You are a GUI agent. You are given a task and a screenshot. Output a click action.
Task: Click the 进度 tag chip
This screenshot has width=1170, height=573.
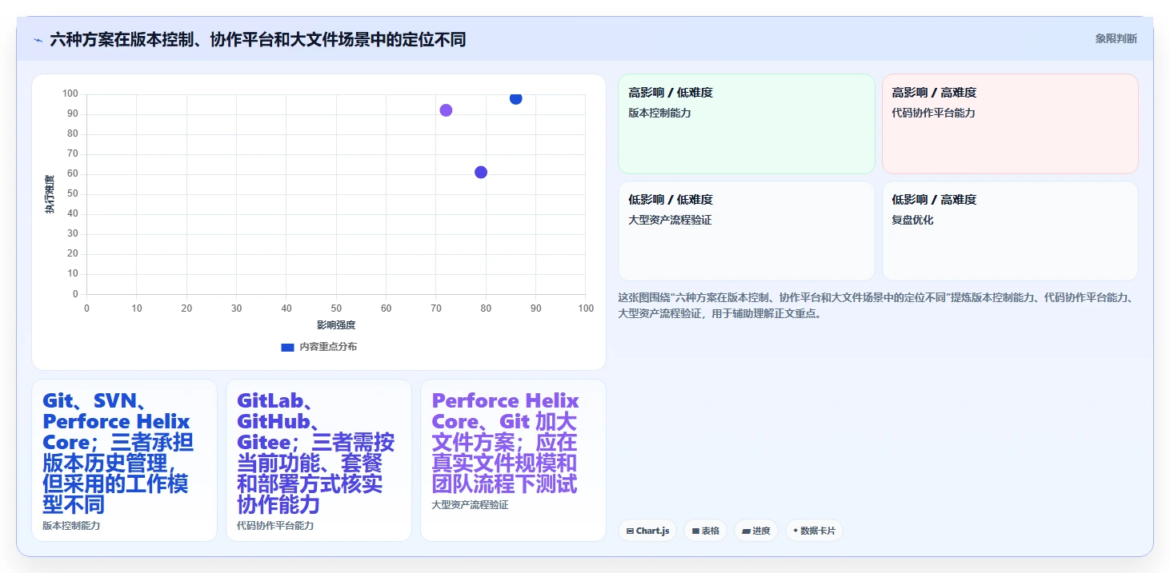coord(755,531)
